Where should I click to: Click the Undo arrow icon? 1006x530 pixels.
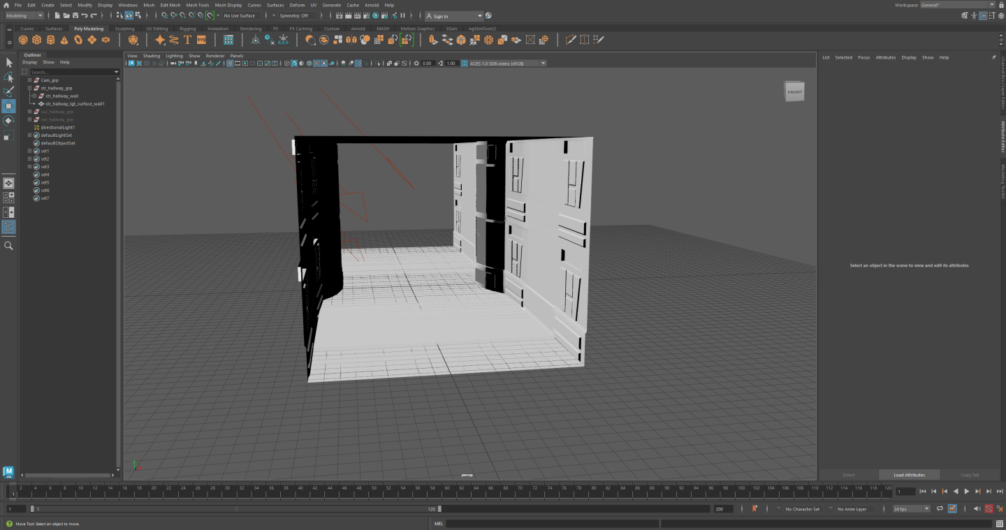(x=85, y=15)
